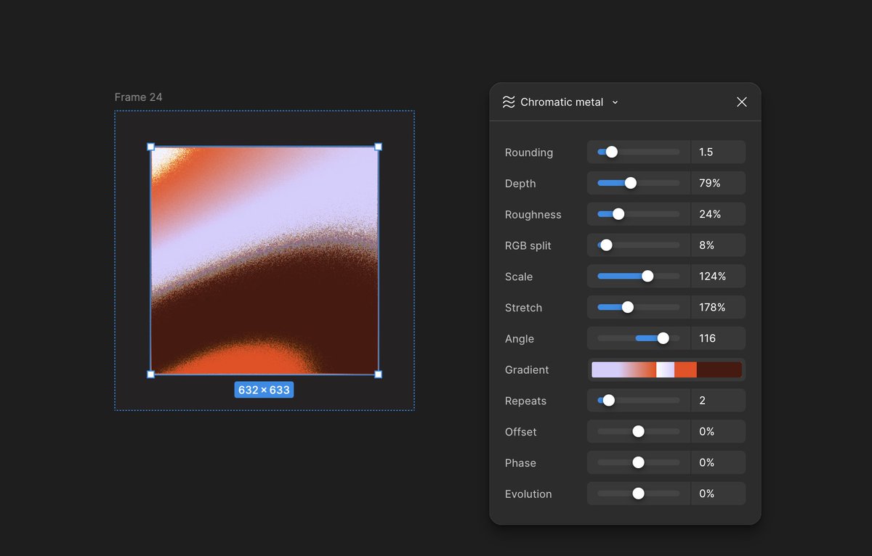
Task: Select the Frame 24 label
Action: 139,97
